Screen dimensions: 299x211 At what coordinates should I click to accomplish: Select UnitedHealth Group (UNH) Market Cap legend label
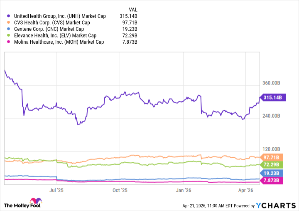59,16
